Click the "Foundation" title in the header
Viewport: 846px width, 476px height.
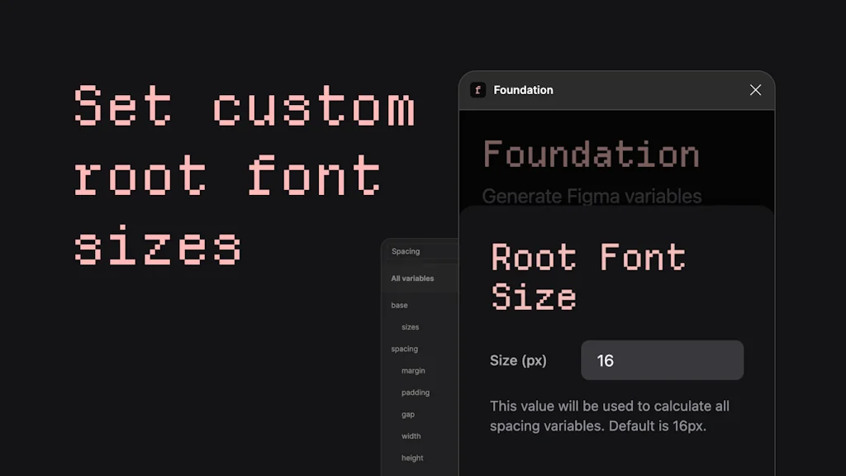(524, 90)
